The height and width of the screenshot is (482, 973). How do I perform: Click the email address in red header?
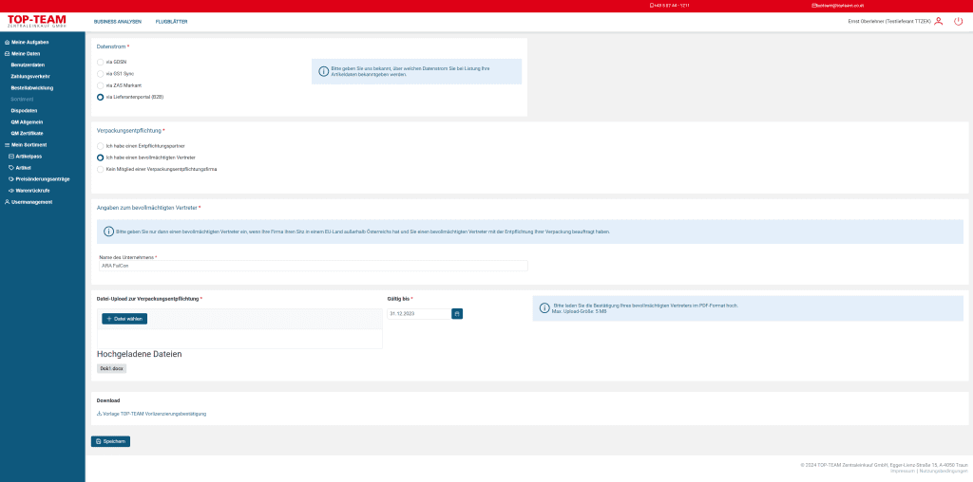tap(838, 6)
